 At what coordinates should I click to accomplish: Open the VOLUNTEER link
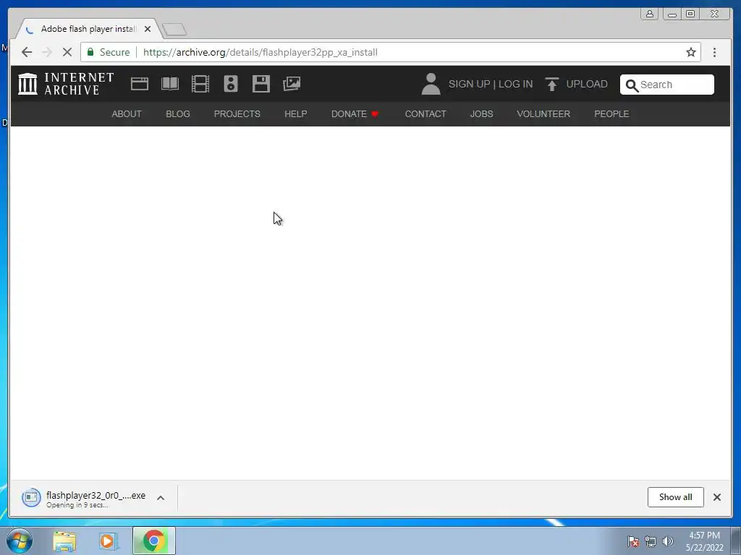tap(543, 114)
